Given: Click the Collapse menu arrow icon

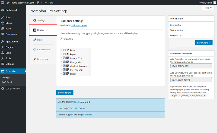Looking at the screenshot, I should coord(3,89).
